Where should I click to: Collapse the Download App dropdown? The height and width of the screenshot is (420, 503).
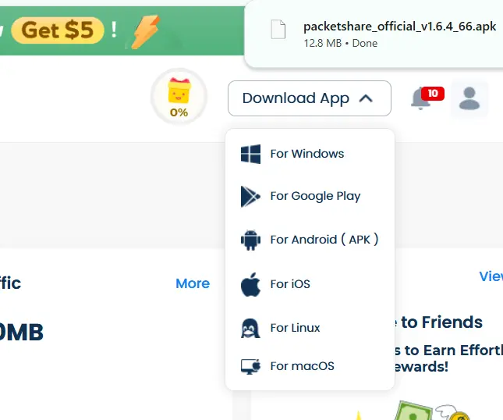(310, 98)
